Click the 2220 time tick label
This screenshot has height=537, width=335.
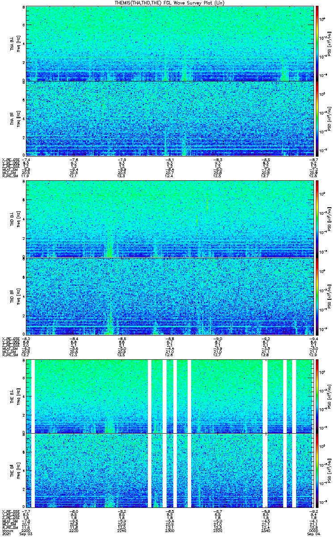tap(74, 531)
